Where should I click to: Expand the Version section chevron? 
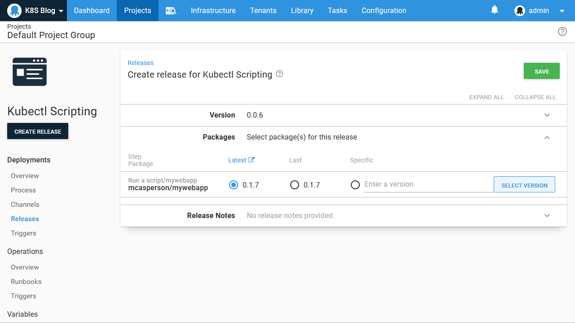547,115
